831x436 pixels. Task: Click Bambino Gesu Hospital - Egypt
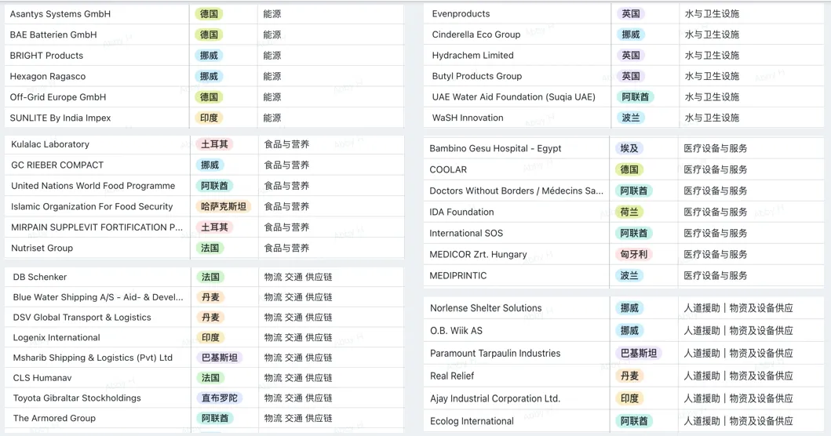495,148
